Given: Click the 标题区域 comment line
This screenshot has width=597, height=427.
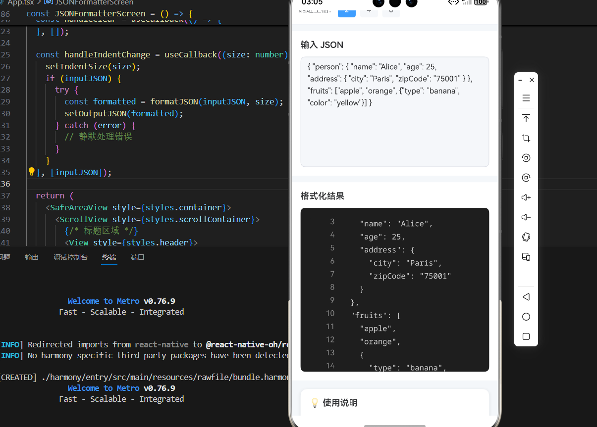Looking at the screenshot, I should click(x=101, y=231).
